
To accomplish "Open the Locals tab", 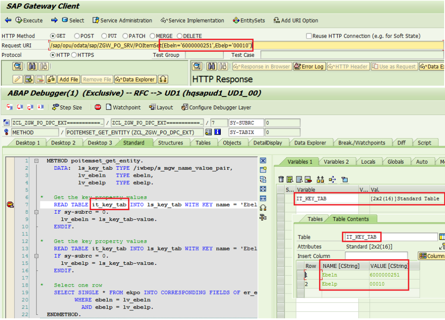I will (x=368, y=162).
